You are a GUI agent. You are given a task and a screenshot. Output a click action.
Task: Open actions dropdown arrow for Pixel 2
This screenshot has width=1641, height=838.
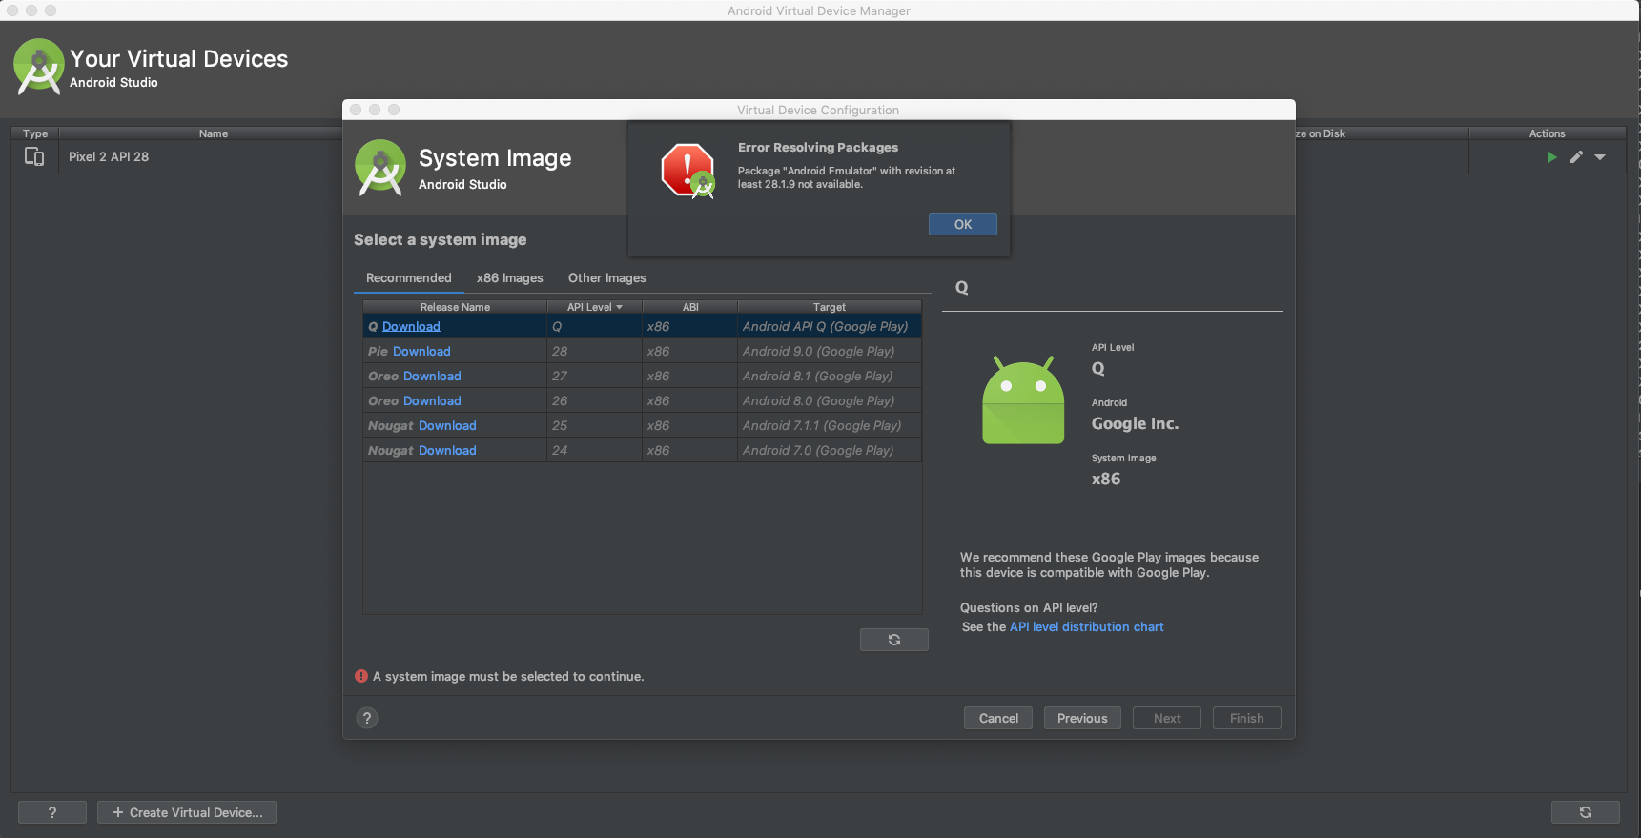1600,157
